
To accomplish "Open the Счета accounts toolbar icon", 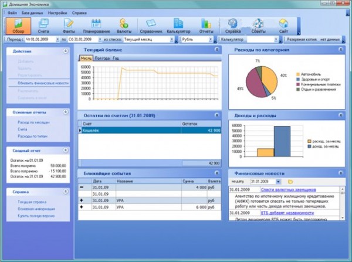I will (x=43, y=26).
